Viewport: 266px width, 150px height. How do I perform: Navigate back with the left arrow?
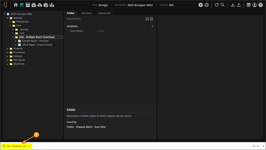coord(201,5)
